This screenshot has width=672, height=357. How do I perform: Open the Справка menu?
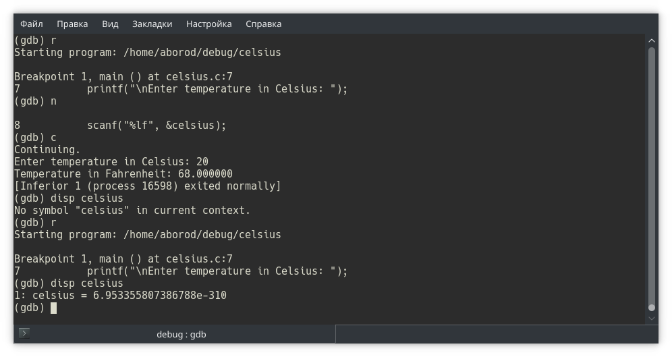pyautogui.click(x=263, y=24)
